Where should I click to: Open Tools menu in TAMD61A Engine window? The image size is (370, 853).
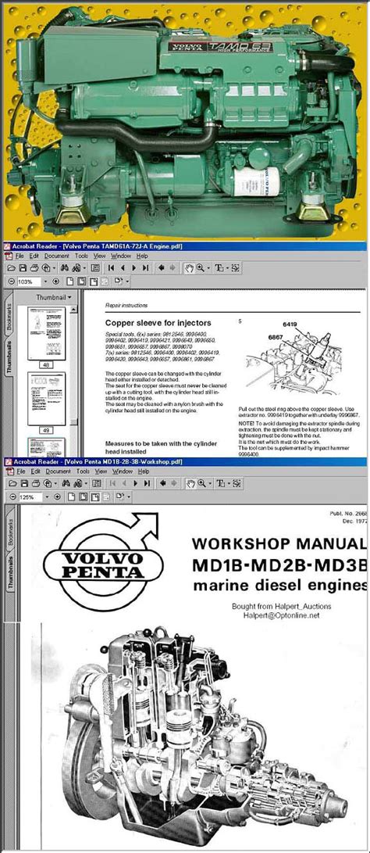[81, 256]
